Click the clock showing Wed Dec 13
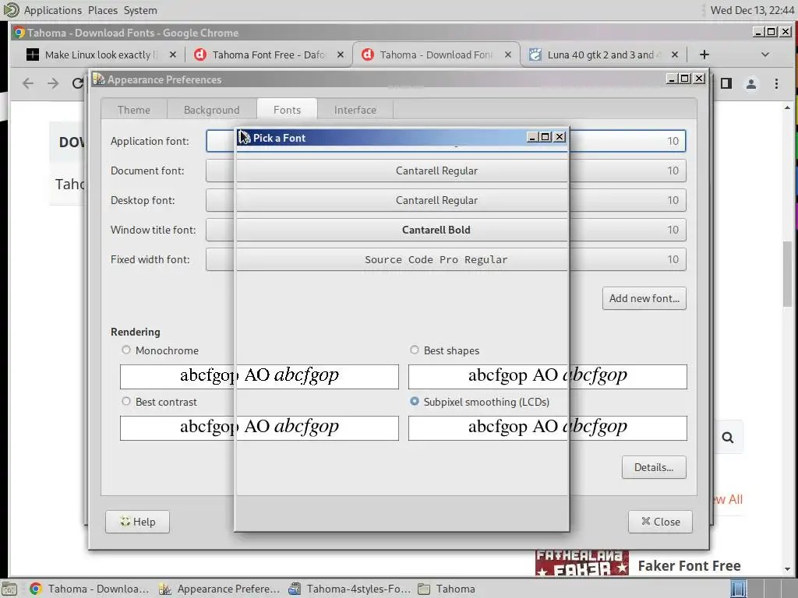Screen dimensions: 798x598 (752, 10)
